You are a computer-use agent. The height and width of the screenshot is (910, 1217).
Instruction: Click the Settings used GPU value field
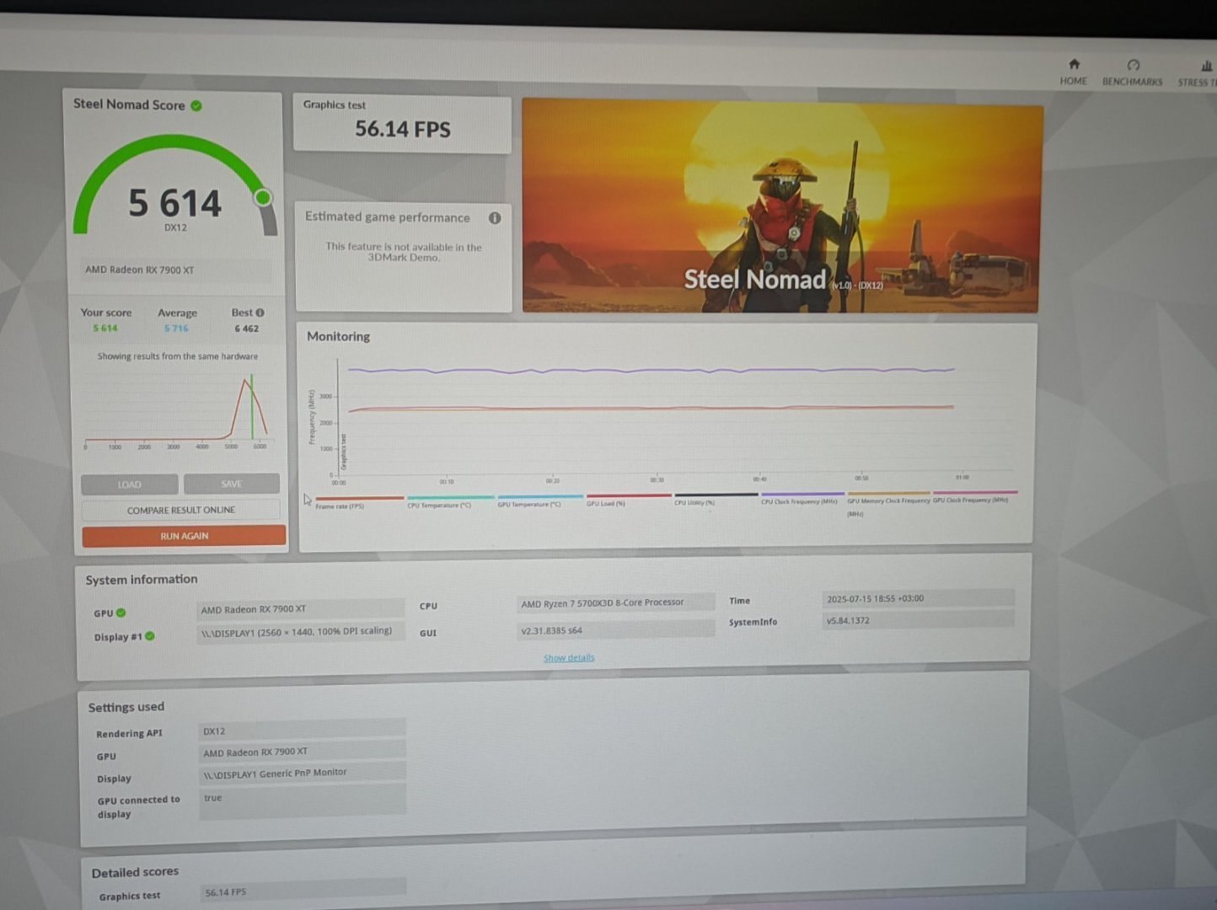coord(302,751)
